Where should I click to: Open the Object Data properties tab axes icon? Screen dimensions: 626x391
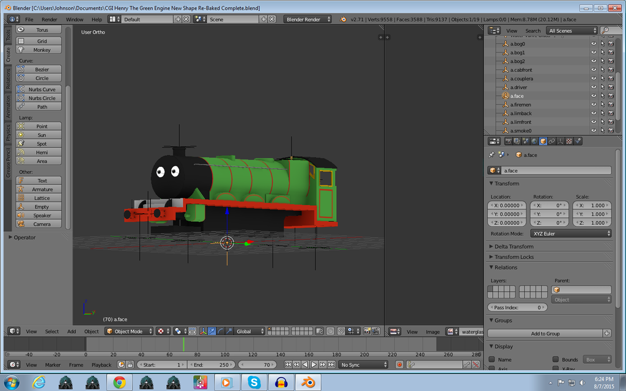tap(561, 141)
